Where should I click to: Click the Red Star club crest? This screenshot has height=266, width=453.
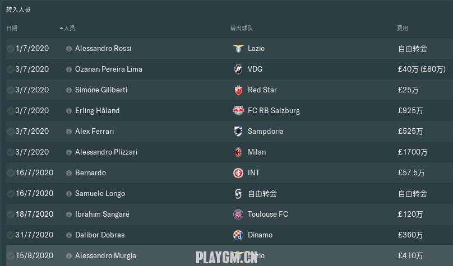(x=238, y=90)
